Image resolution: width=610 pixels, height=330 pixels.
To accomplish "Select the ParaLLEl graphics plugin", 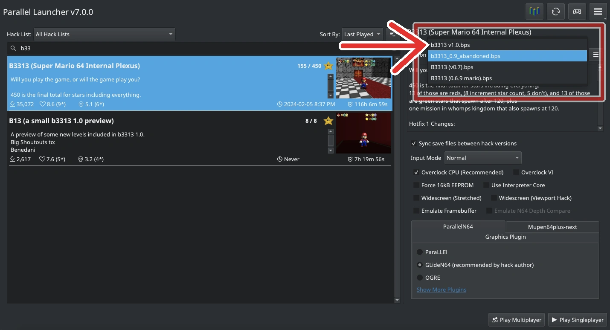I will click(420, 252).
